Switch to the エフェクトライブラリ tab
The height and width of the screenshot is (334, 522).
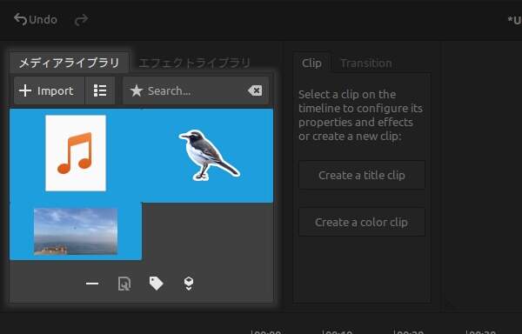[x=194, y=63]
